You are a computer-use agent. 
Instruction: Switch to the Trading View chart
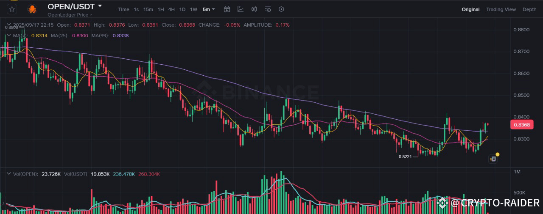pos(501,9)
